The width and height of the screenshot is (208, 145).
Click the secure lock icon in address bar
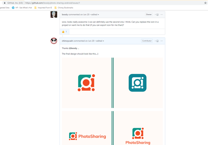[x=5, y=3]
